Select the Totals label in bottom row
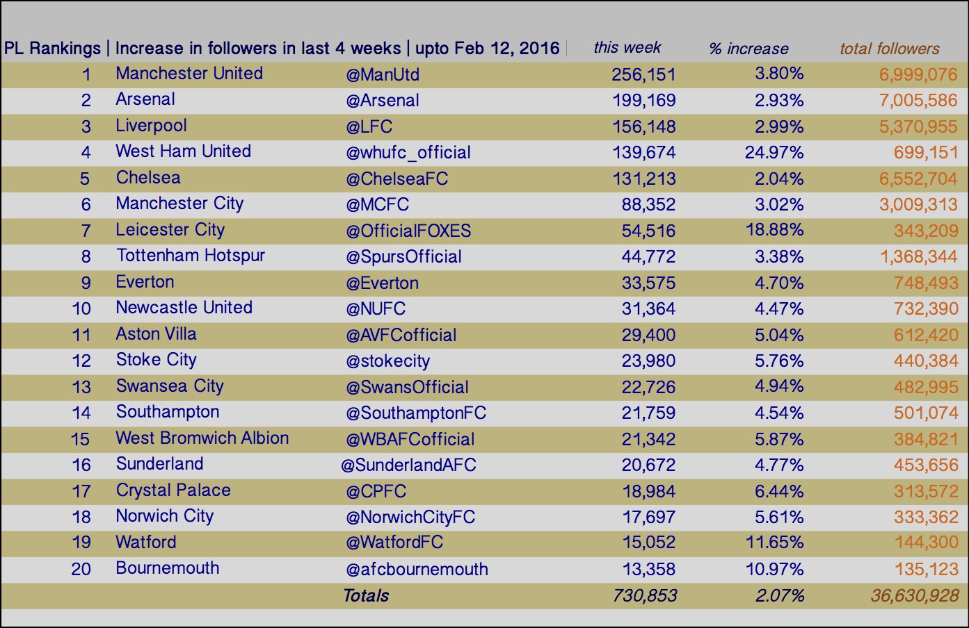Image resolution: width=969 pixels, height=628 pixels. tap(366, 595)
